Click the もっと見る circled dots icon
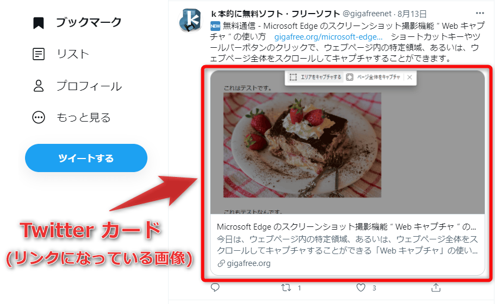This screenshot has height=304, width=495. point(39,117)
